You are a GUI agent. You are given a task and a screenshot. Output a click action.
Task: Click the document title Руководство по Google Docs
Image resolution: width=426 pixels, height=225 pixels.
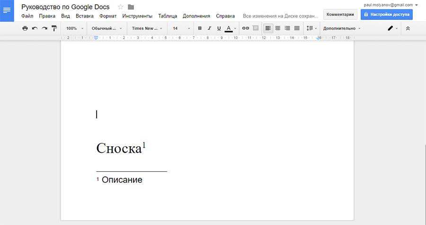[x=65, y=7]
